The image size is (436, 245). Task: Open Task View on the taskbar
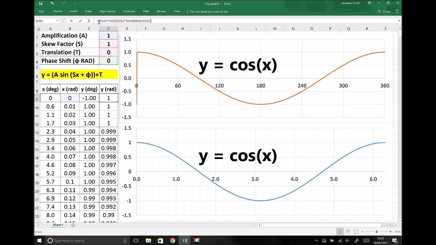[x=136, y=241]
